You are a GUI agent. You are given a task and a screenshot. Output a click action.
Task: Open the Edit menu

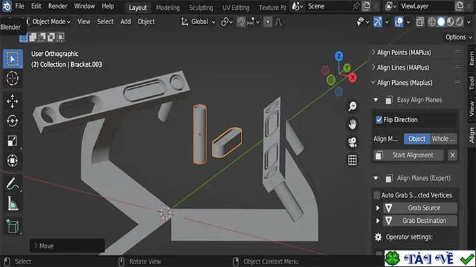[36, 6]
